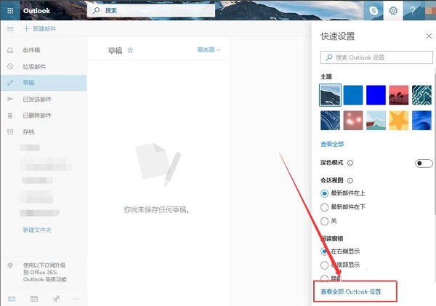Click the search magnifier icon in header

[x=96, y=11]
